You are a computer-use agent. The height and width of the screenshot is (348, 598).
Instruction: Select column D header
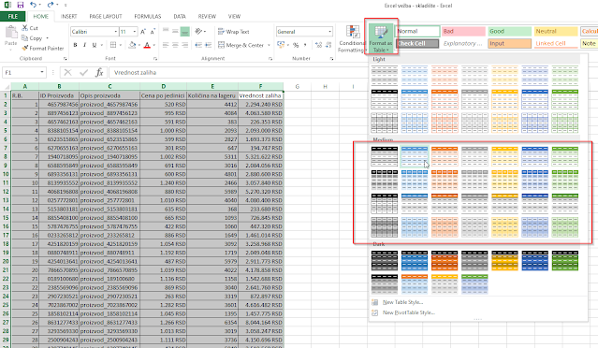163,86
